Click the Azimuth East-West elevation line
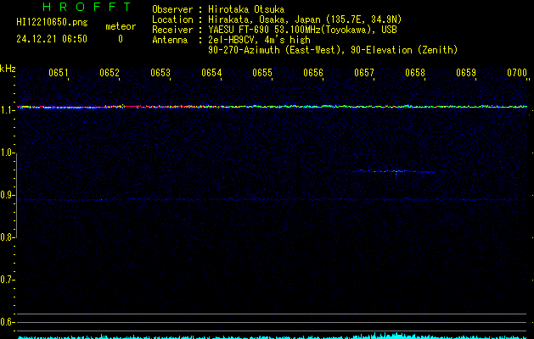 333,50
